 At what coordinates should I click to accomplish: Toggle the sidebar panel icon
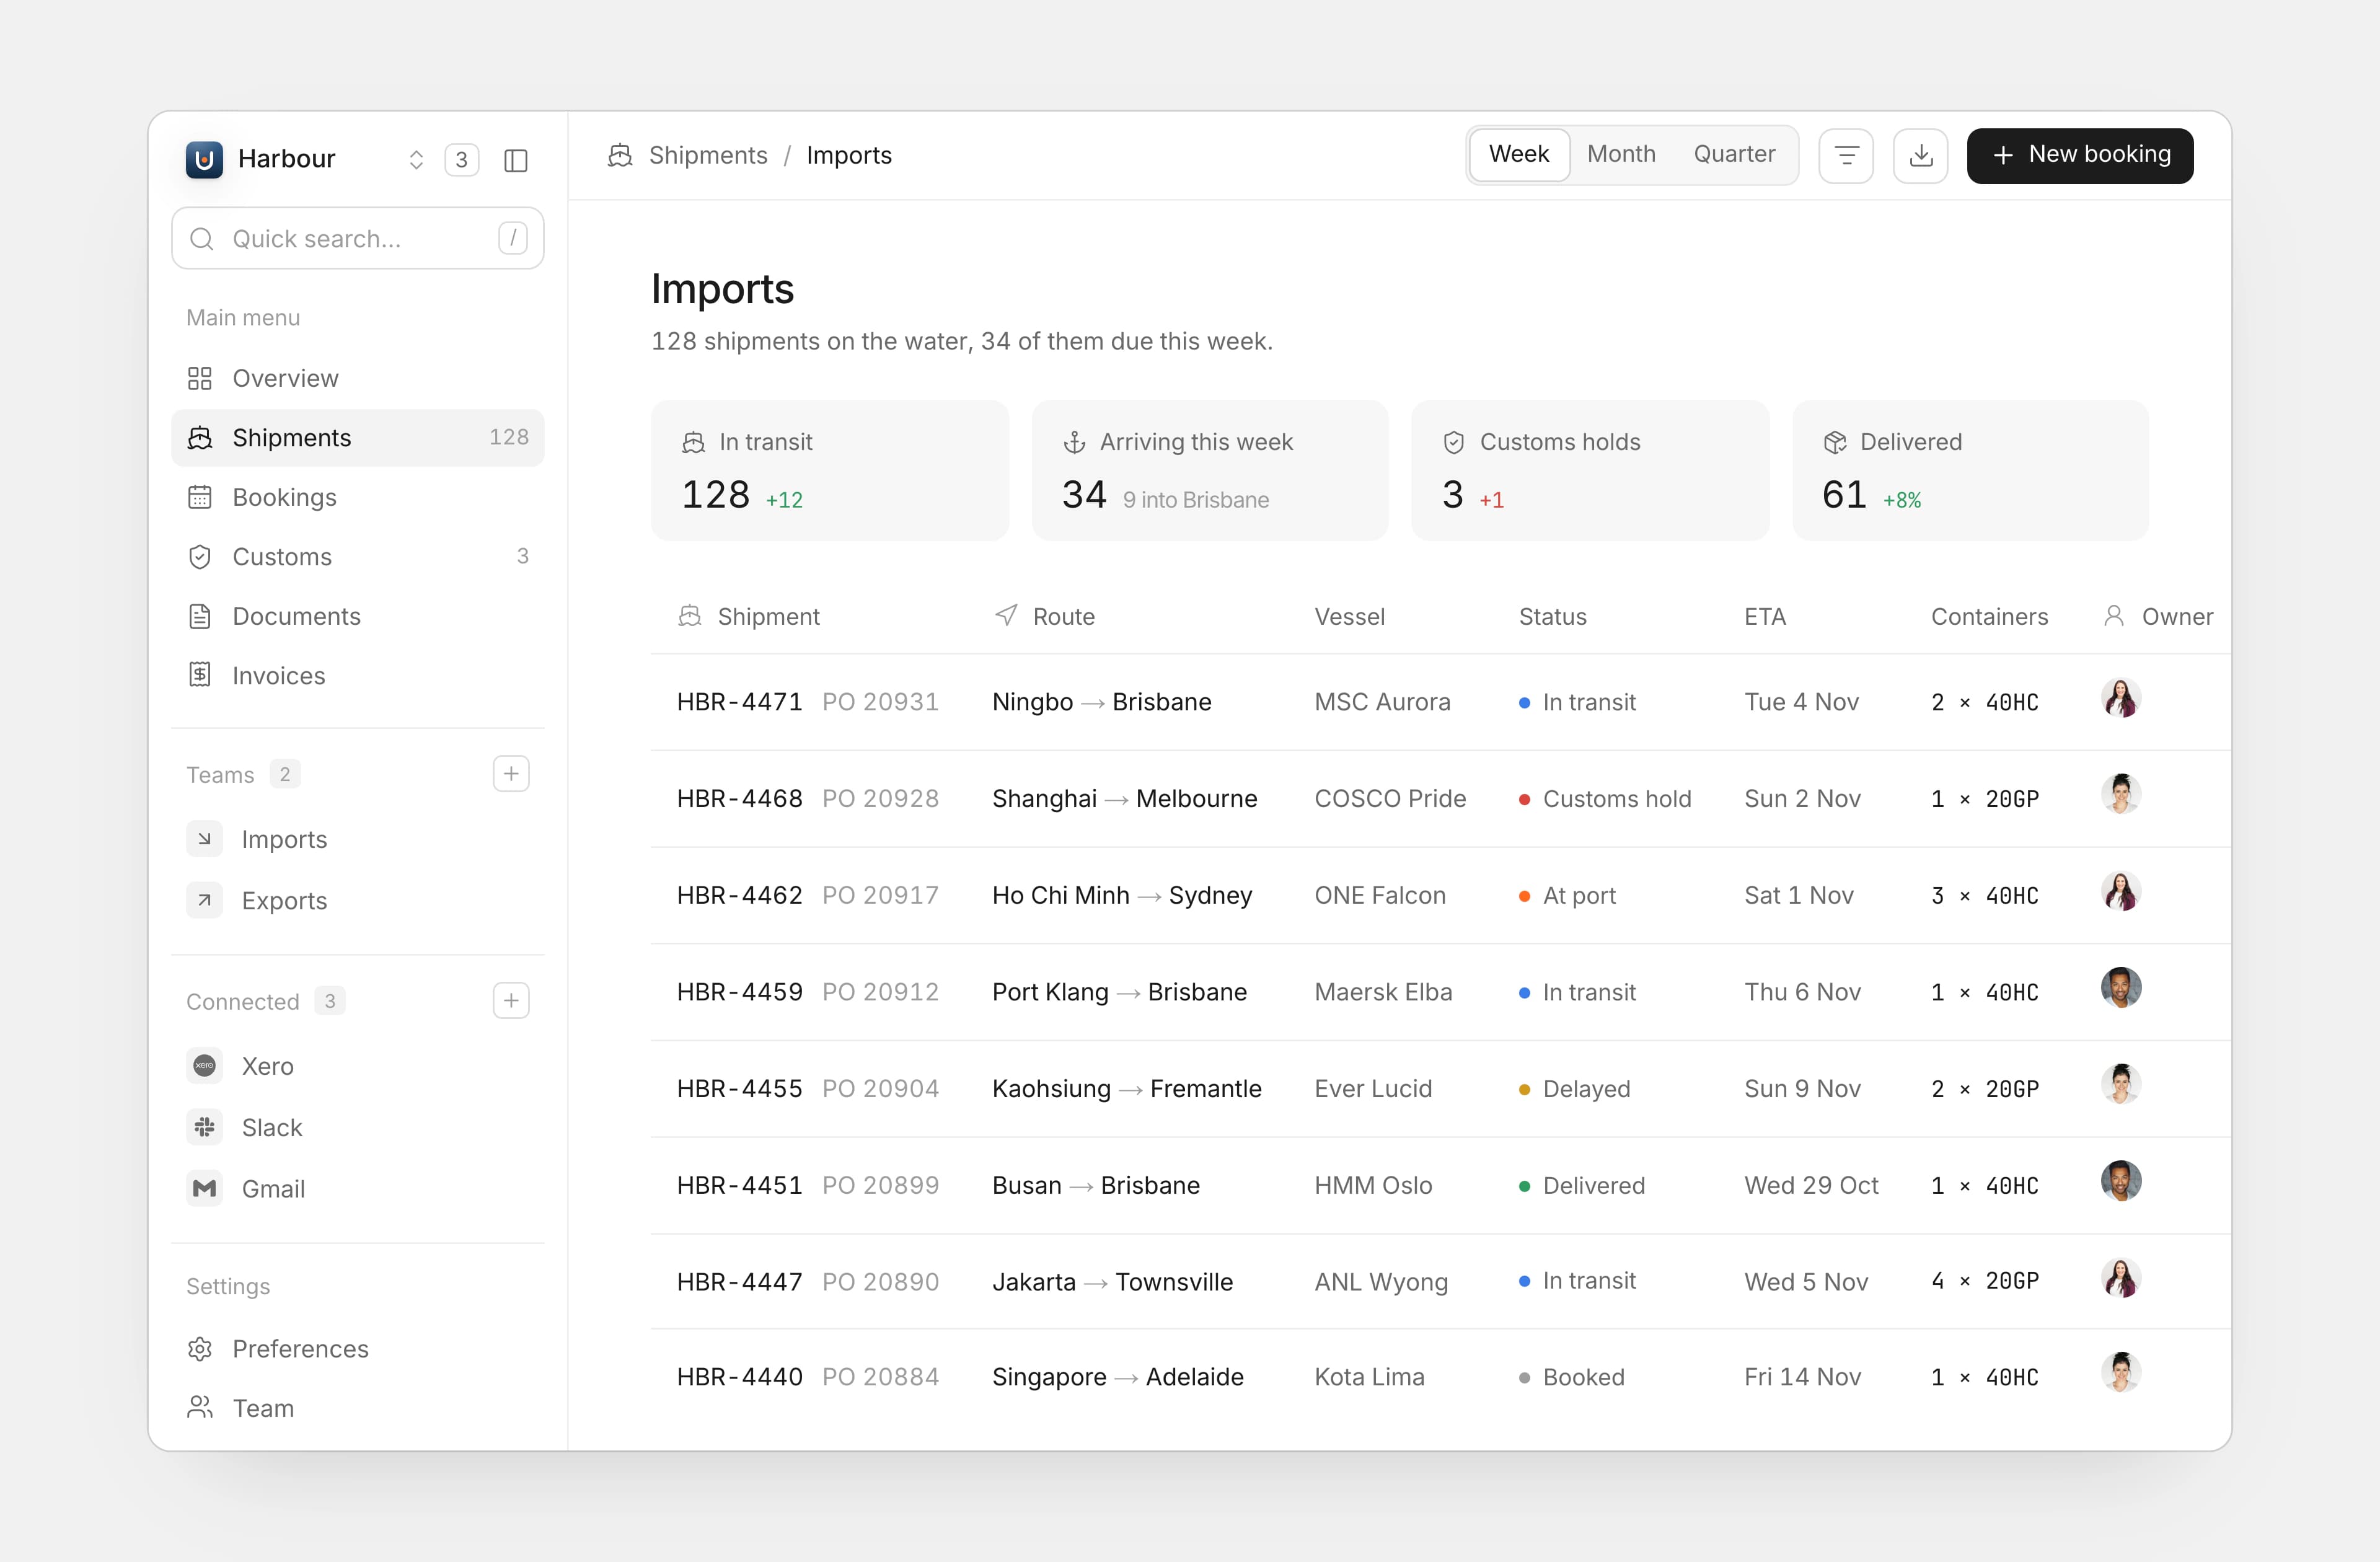pos(516,160)
